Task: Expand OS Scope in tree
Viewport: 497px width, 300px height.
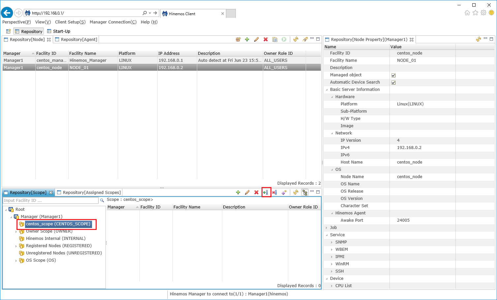Action: 16,261
